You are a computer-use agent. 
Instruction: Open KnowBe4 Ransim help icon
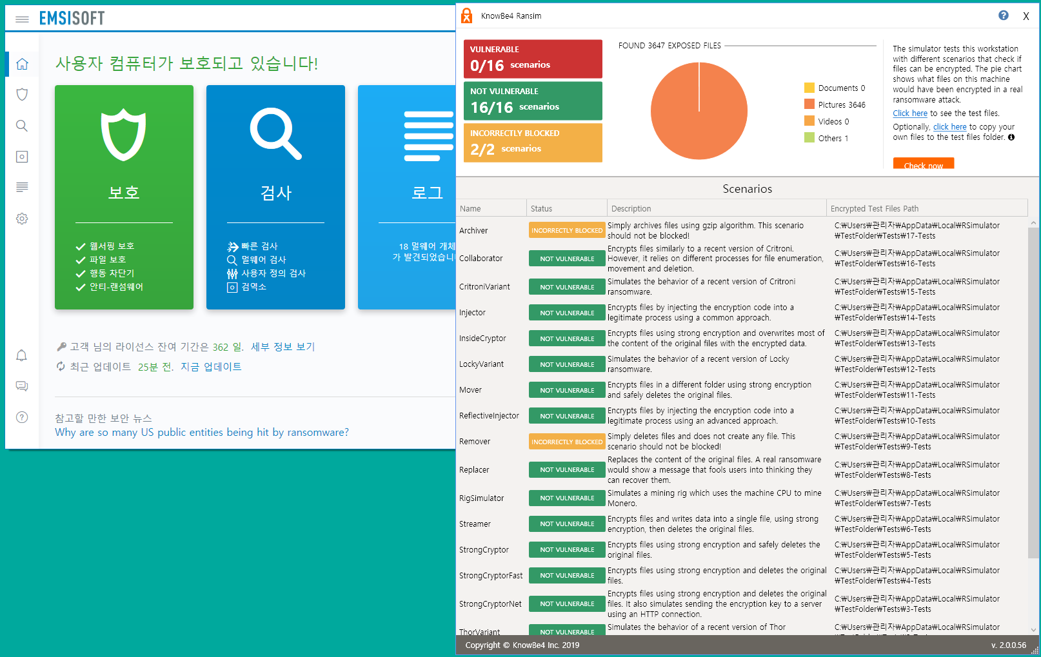[1004, 15]
